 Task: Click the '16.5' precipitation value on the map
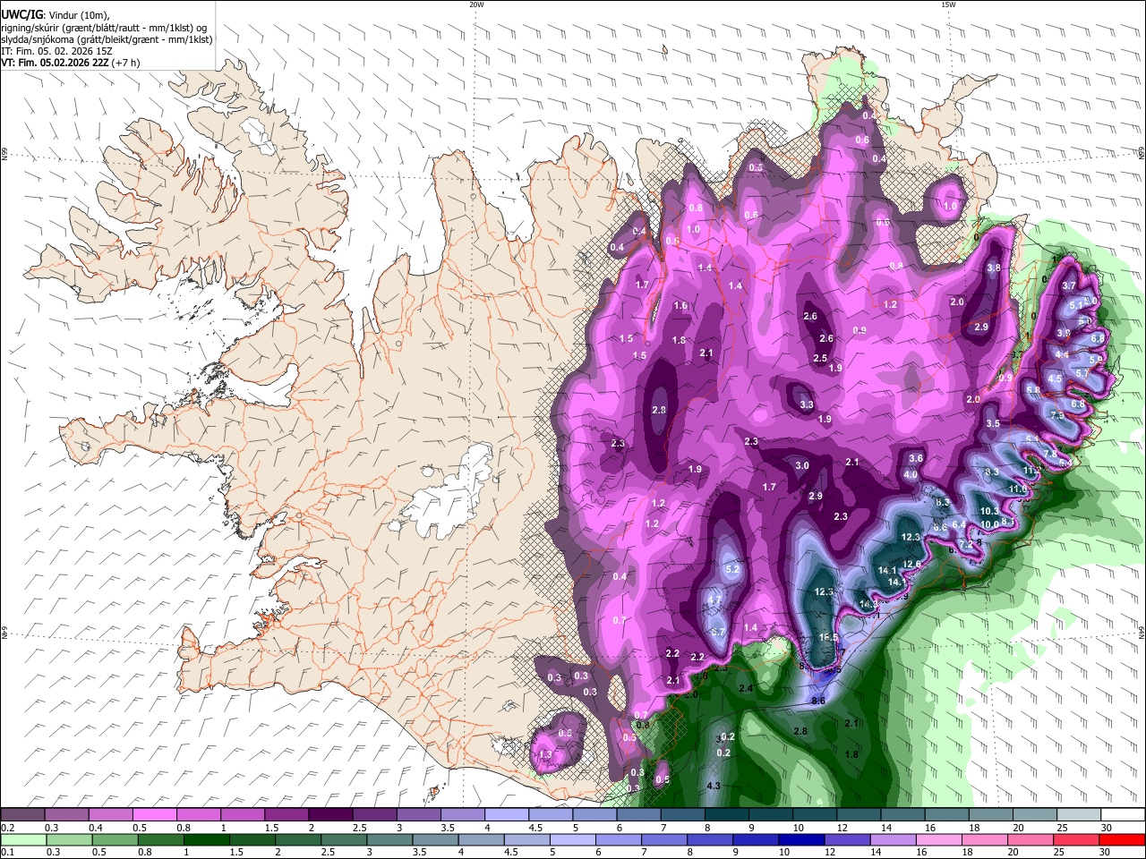(x=829, y=638)
